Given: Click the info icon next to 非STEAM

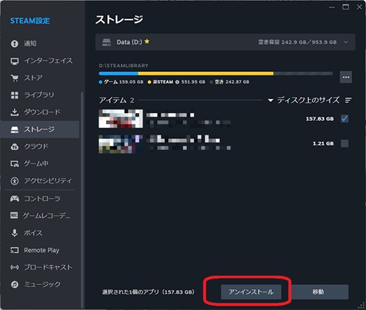Looking at the screenshot, I should 177,82.
